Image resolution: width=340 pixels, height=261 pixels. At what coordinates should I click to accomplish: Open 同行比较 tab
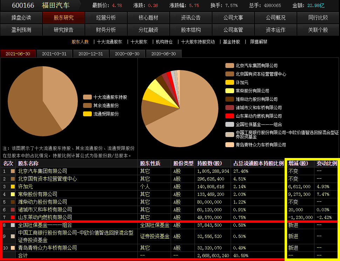tap(318, 18)
